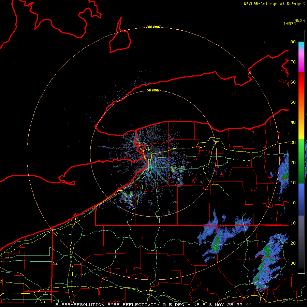The width and height of the screenshot is (307, 307).
Task: Click the 50 NMI range ring label
Action: pyautogui.click(x=153, y=90)
